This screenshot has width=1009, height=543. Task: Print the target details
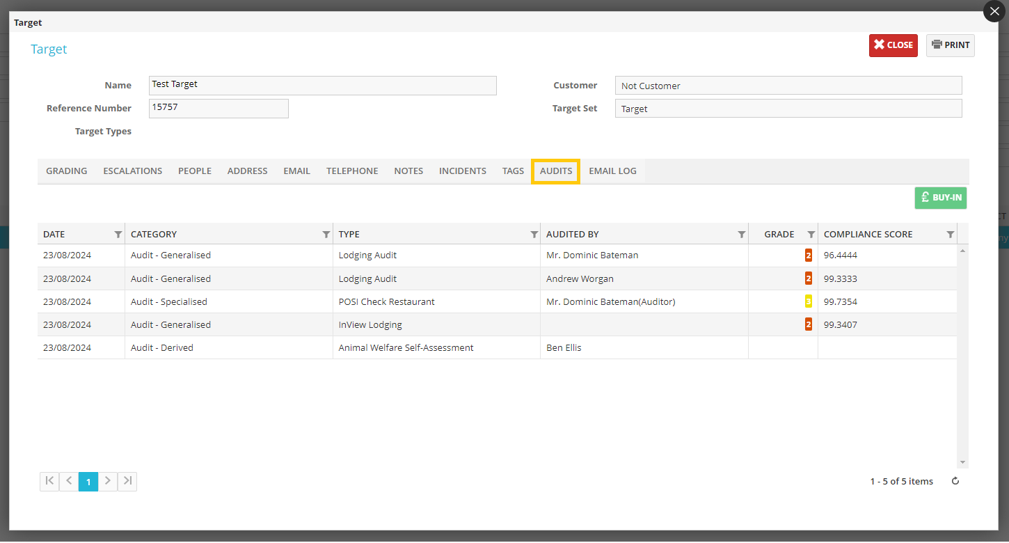point(950,45)
